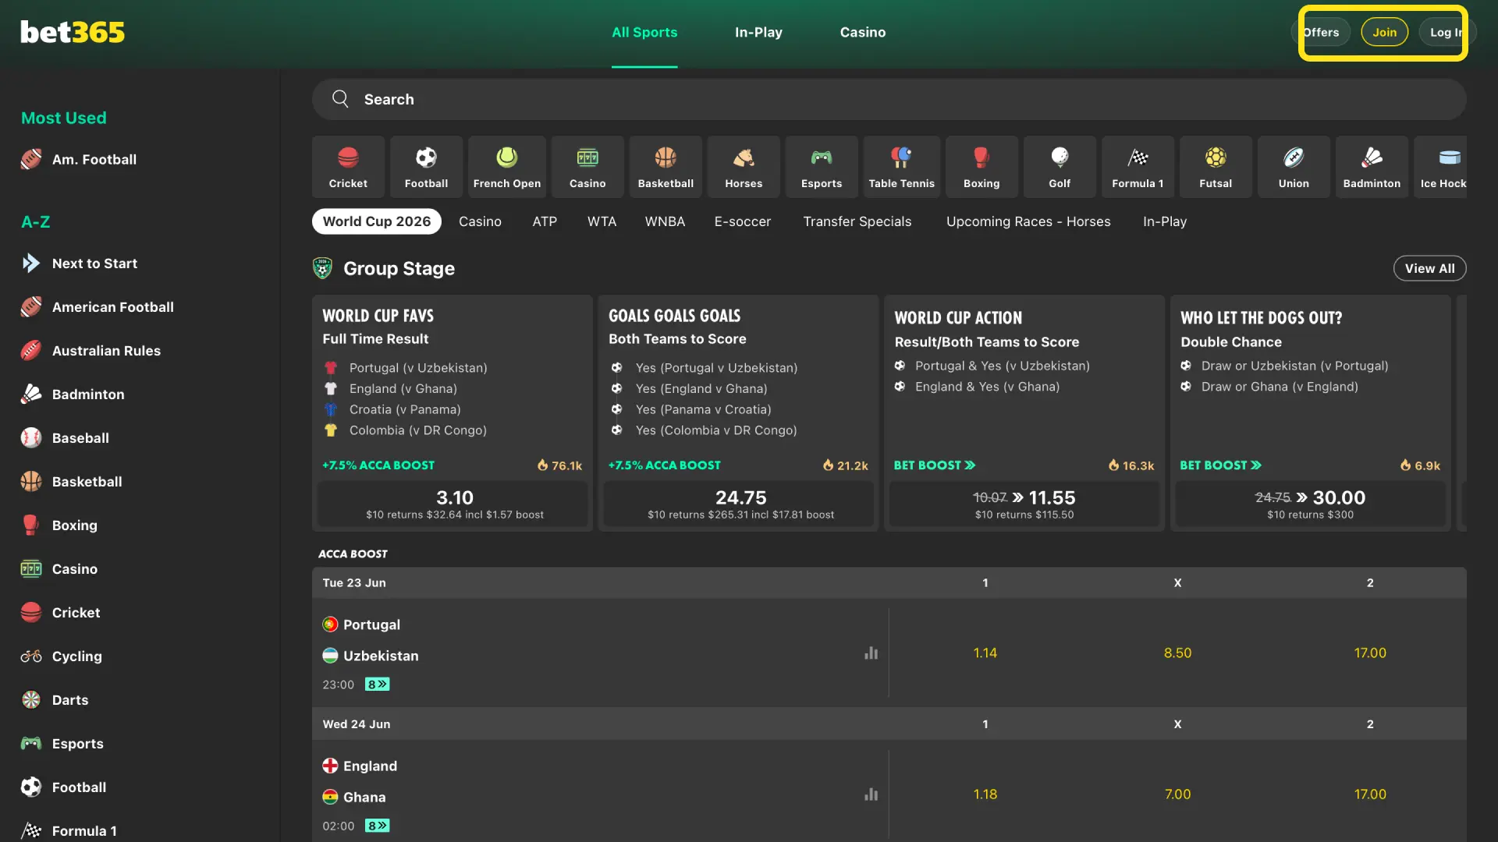Select the ATP filter pill
Image resolution: width=1498 pixels, height=842 pixels.
[545, 221]
